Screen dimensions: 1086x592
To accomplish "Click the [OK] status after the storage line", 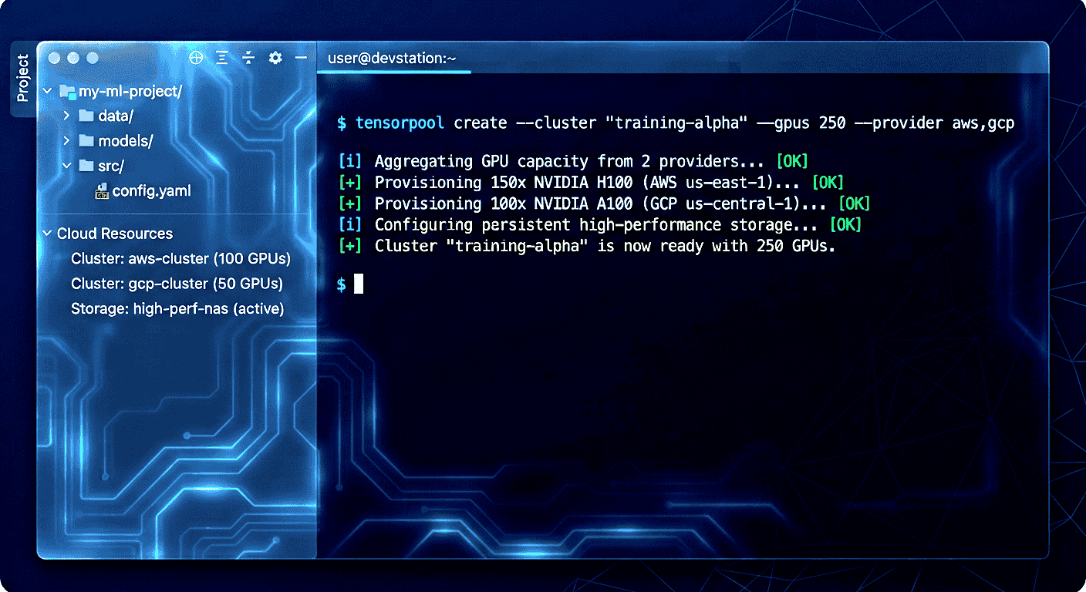I will (x=845, y=225).
